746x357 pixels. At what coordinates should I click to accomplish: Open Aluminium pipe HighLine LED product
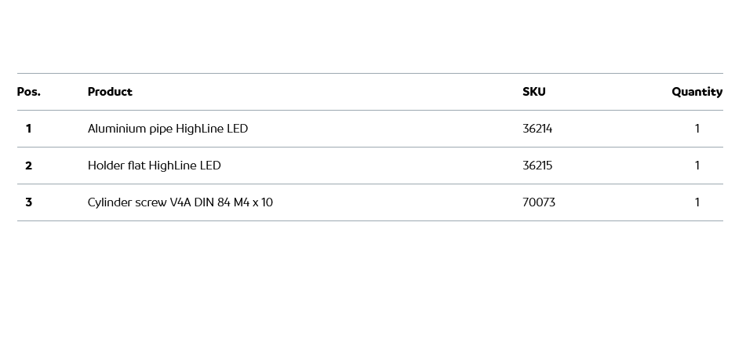168,129
